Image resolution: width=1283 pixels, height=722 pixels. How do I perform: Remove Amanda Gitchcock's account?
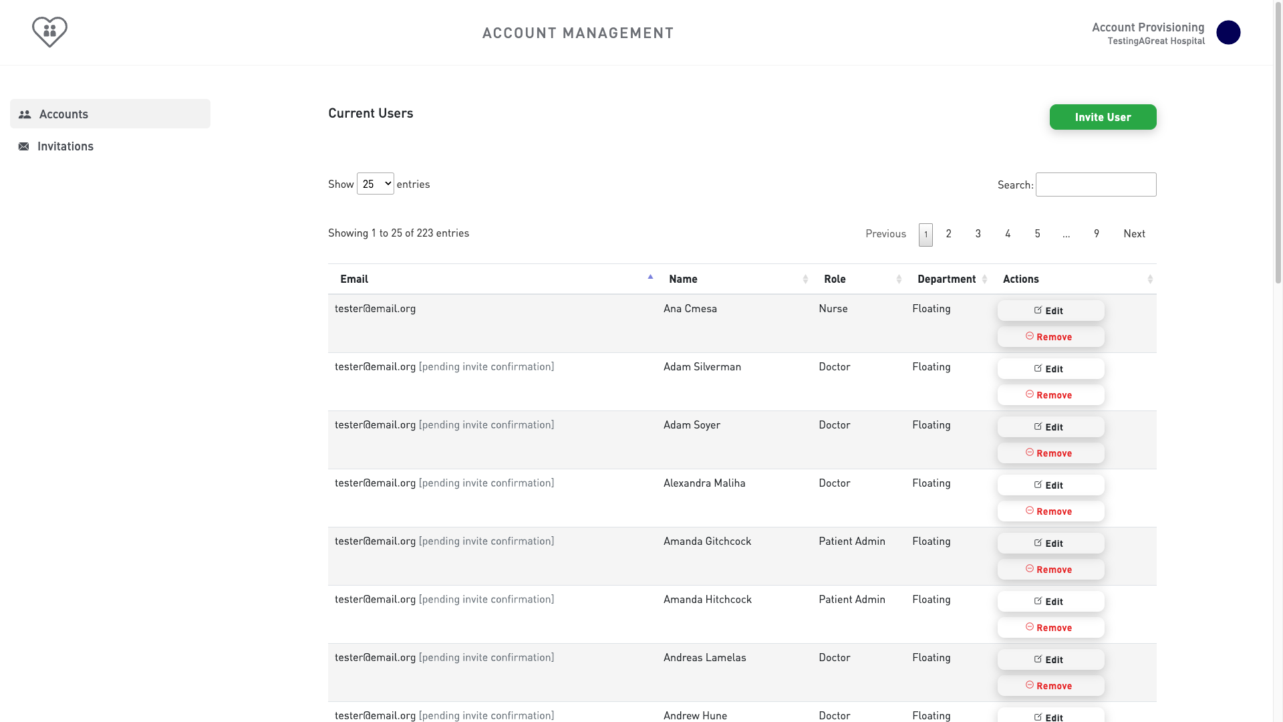click(x=1050, y=570)
